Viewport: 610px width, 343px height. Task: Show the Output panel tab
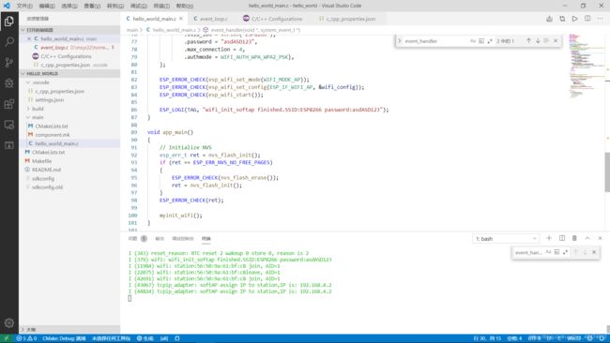160,239
